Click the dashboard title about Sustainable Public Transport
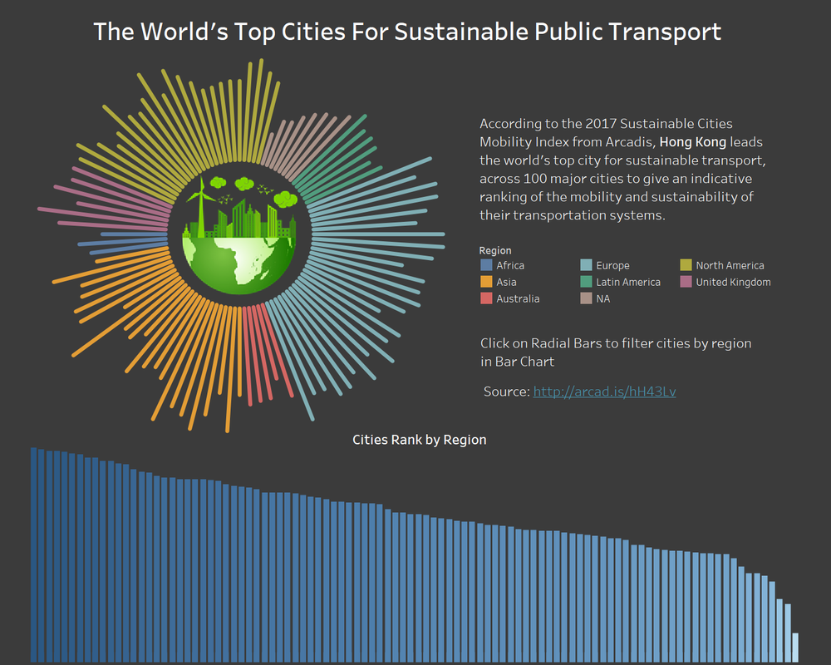 [407, 32]
